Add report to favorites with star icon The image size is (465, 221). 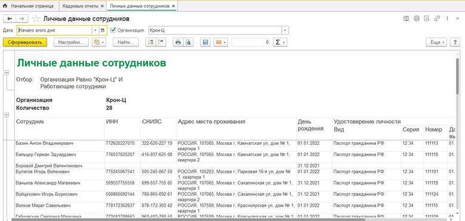tap(36, 18)
